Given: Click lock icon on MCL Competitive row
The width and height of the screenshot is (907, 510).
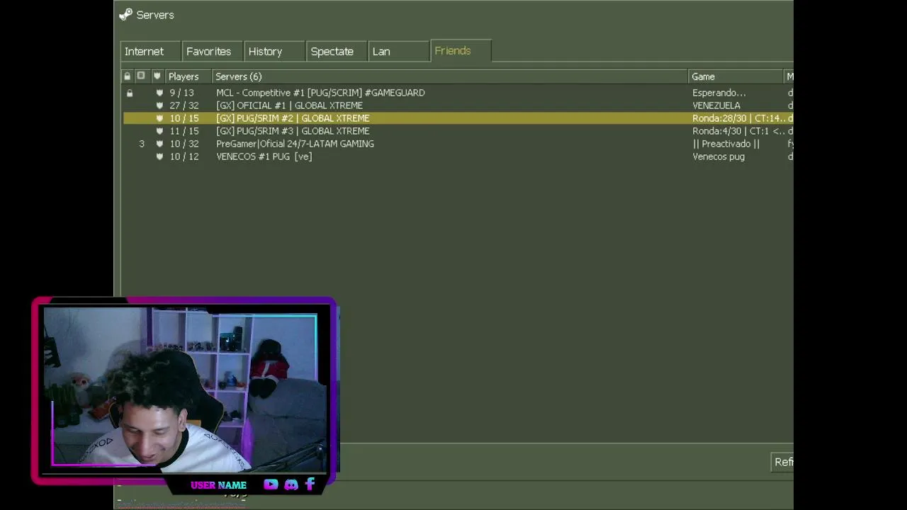Looking at the screenshot, I should click(x=130, y=93).
